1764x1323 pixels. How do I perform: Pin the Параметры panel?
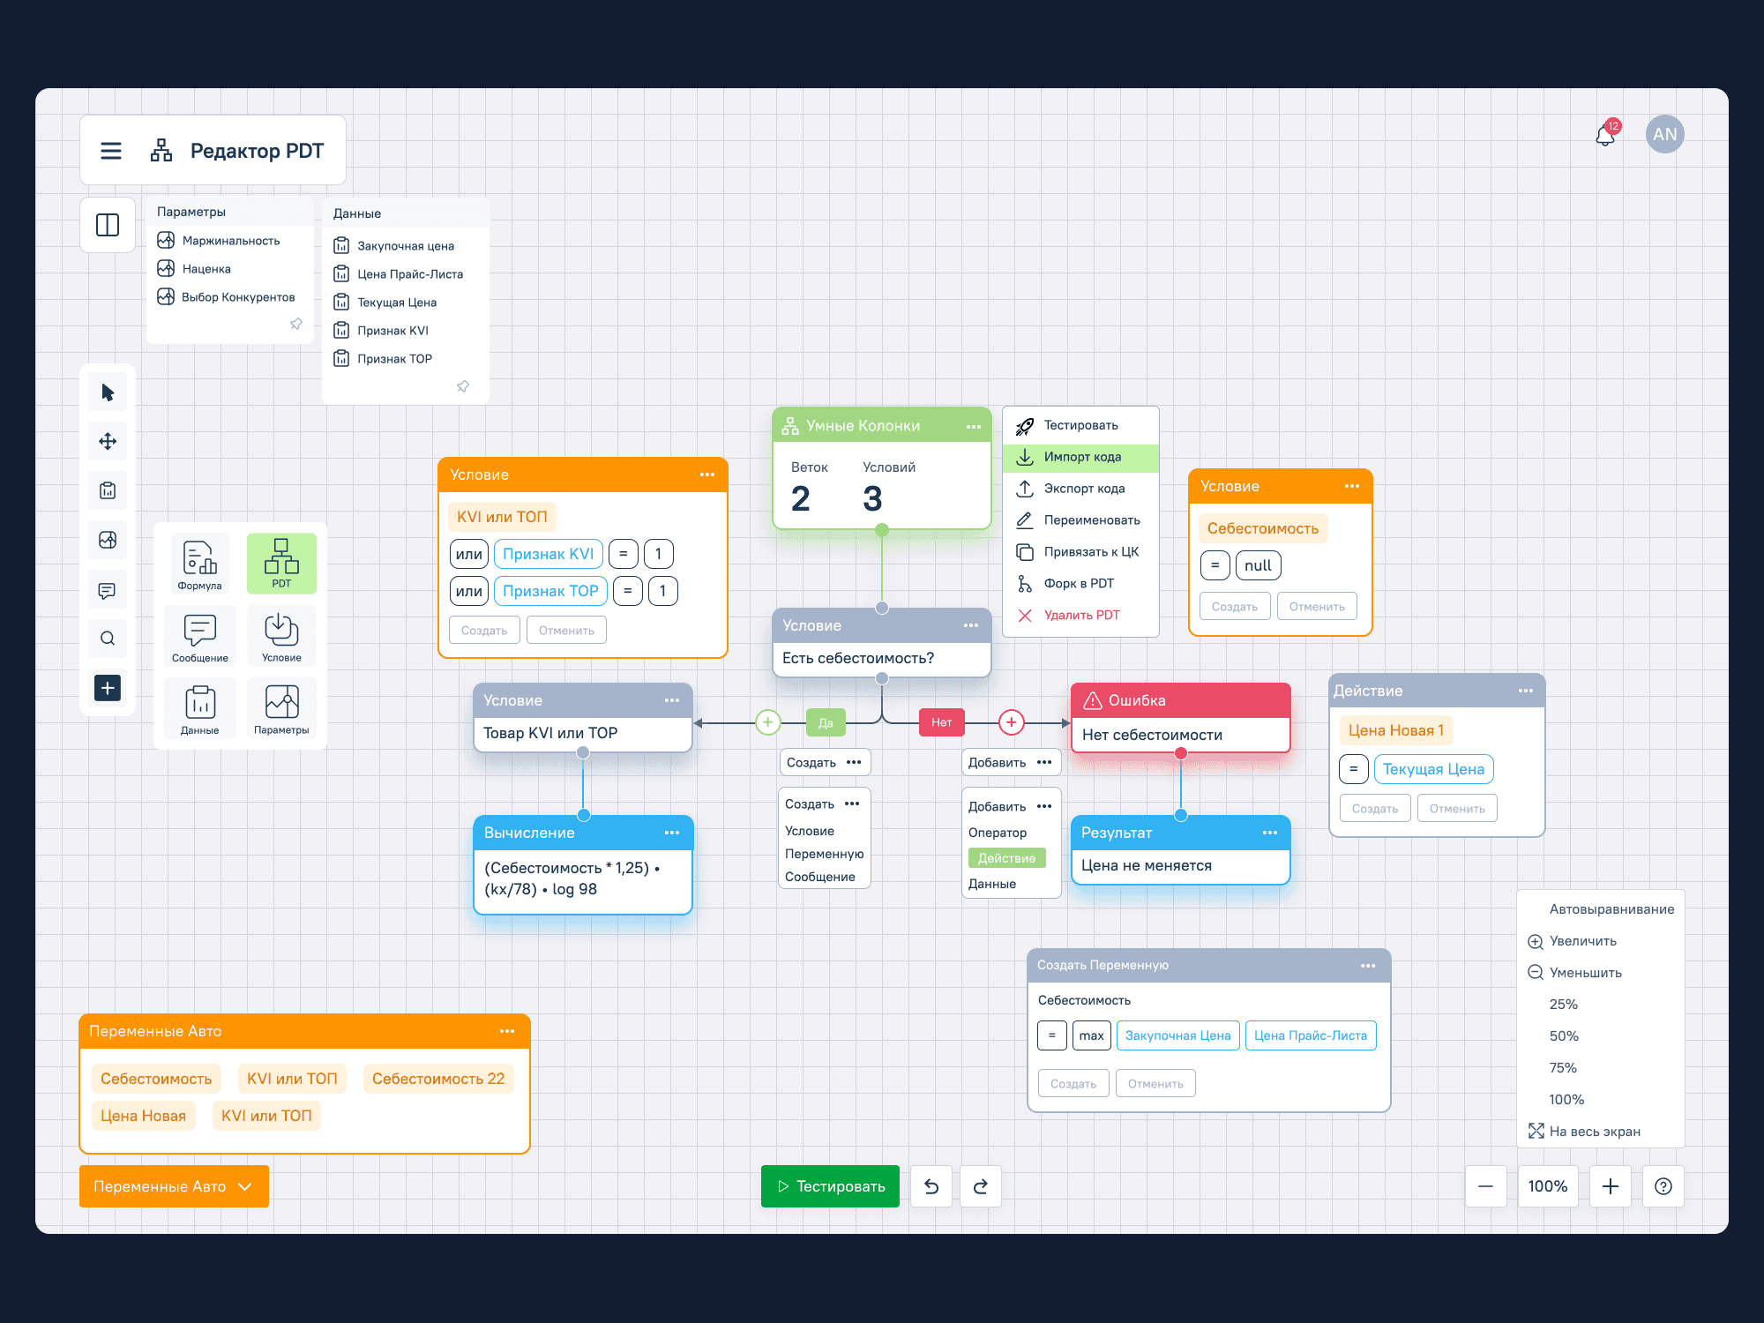click(x=296, y=324)
